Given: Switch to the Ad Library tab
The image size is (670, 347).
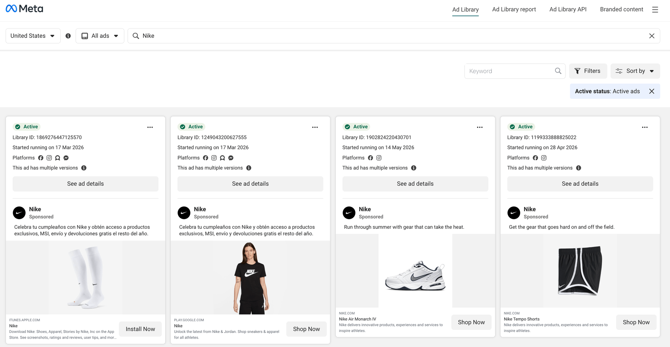Looking at the screenshot, I should click(465, 9).
